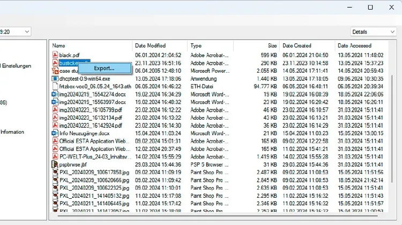Screen dimensions: 402x225
Task: Click the application icon of dhcptest-0.9-win64.exe
Action: point(55,79)
